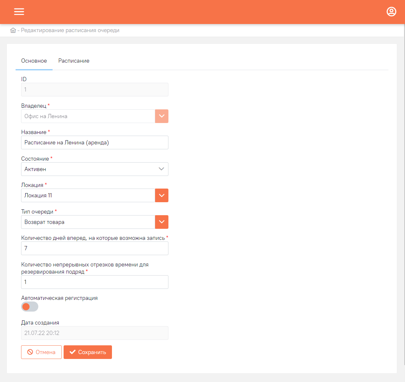Expand the Локация dropdown arrow button
The height and width of the screenshot is (382, 405).
click(162, 195)
